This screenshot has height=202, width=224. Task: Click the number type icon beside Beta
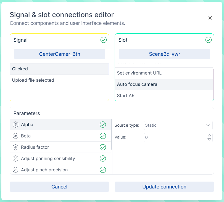15,136
